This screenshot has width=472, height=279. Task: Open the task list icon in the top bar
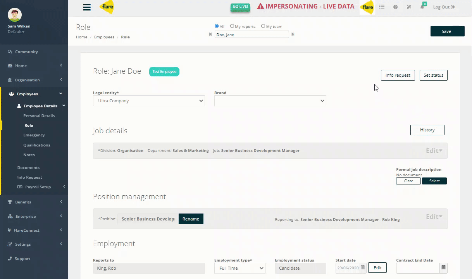coord(382,7)
